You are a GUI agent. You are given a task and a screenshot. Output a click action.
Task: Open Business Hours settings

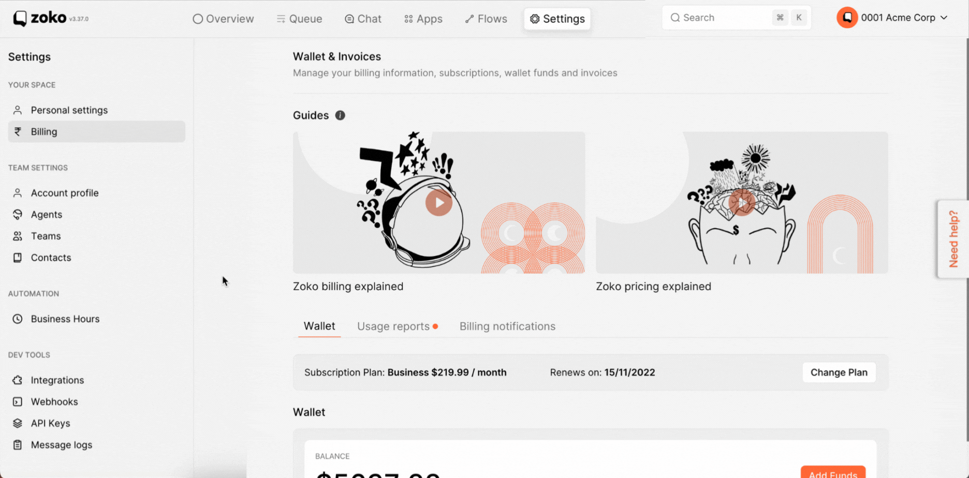click(x=97, y=319)
